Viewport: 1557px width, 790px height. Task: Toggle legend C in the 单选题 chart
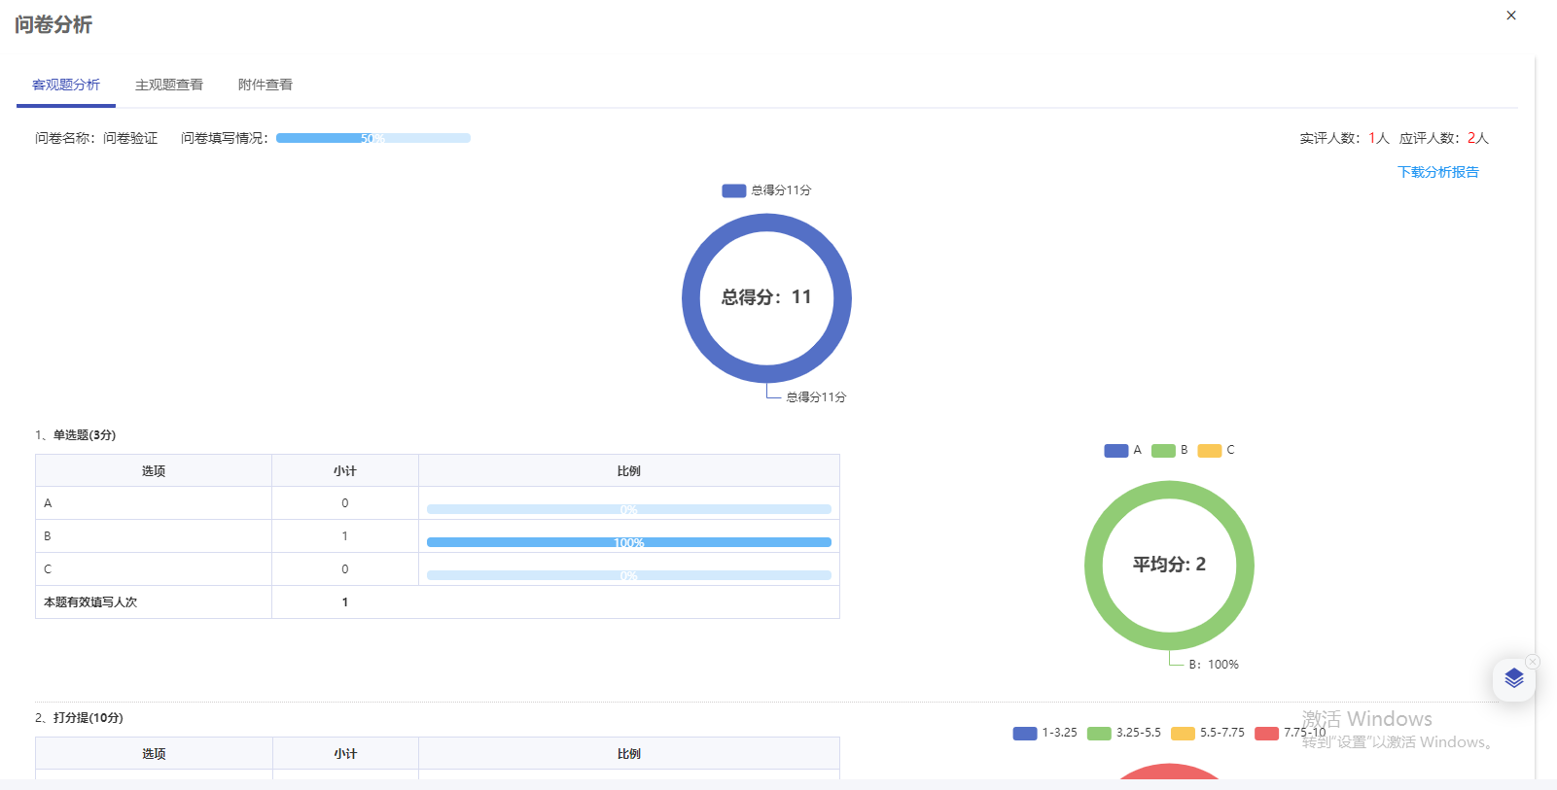(1210, 451)
